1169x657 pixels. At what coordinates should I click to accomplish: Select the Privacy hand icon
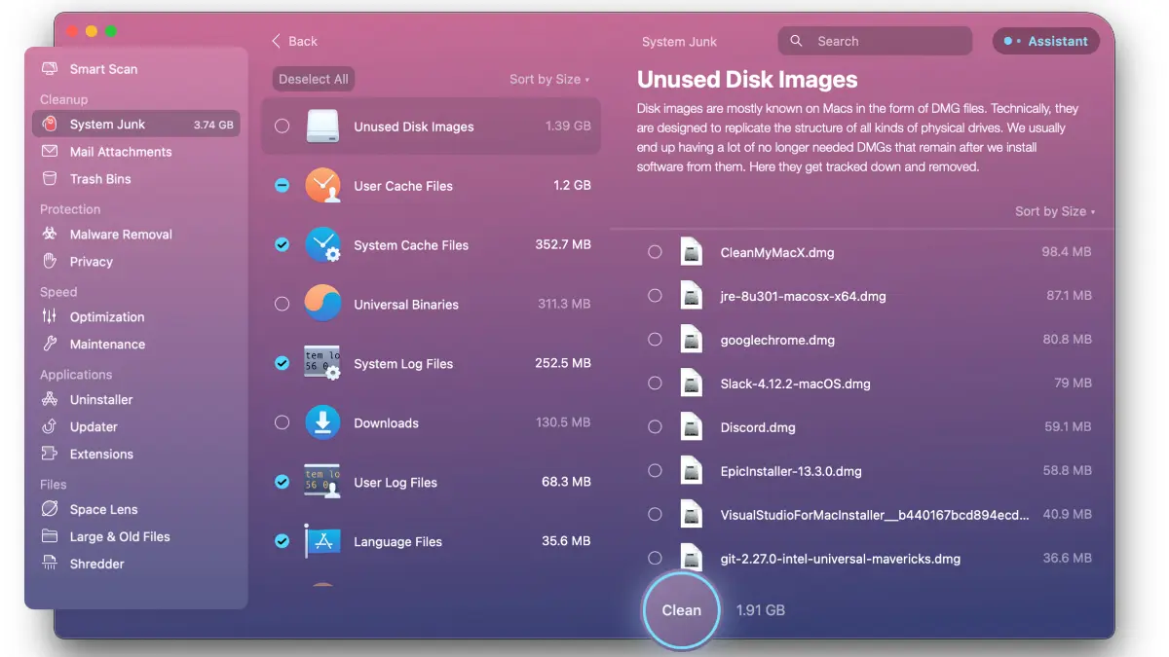point(50,262)
